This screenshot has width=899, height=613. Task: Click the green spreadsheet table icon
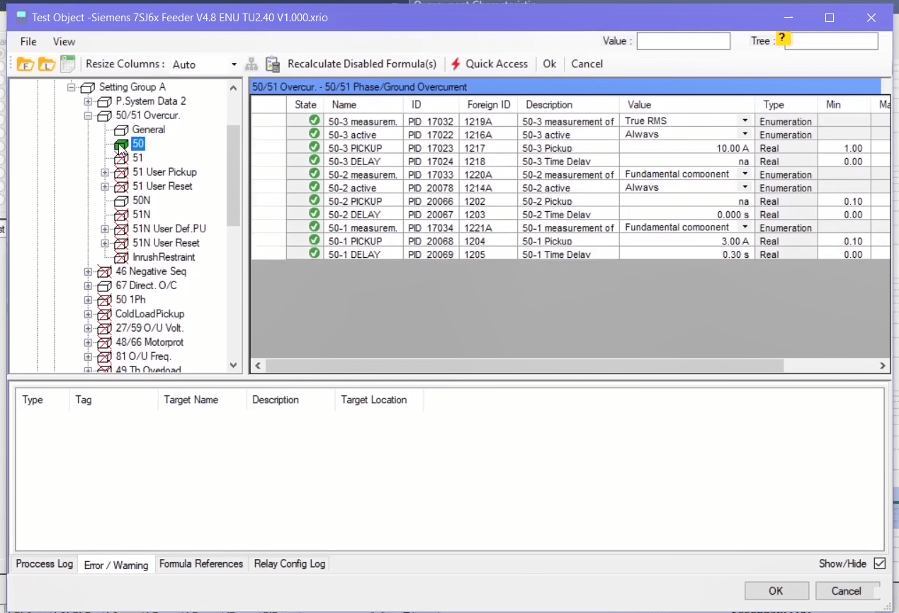coord(67,64)
